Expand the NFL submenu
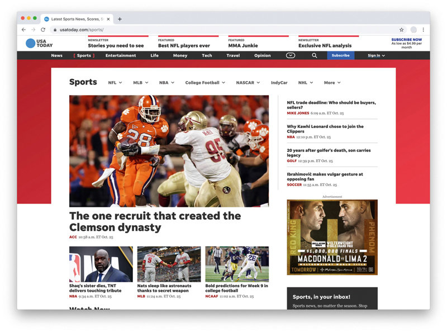Viewport: 447px width, 332px height. coord(115,82)
